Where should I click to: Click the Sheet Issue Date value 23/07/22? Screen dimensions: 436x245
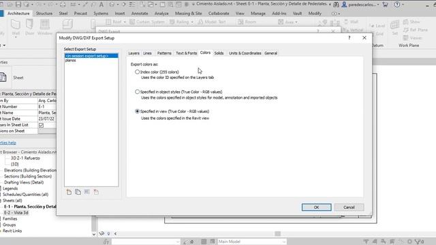(47, 119)
